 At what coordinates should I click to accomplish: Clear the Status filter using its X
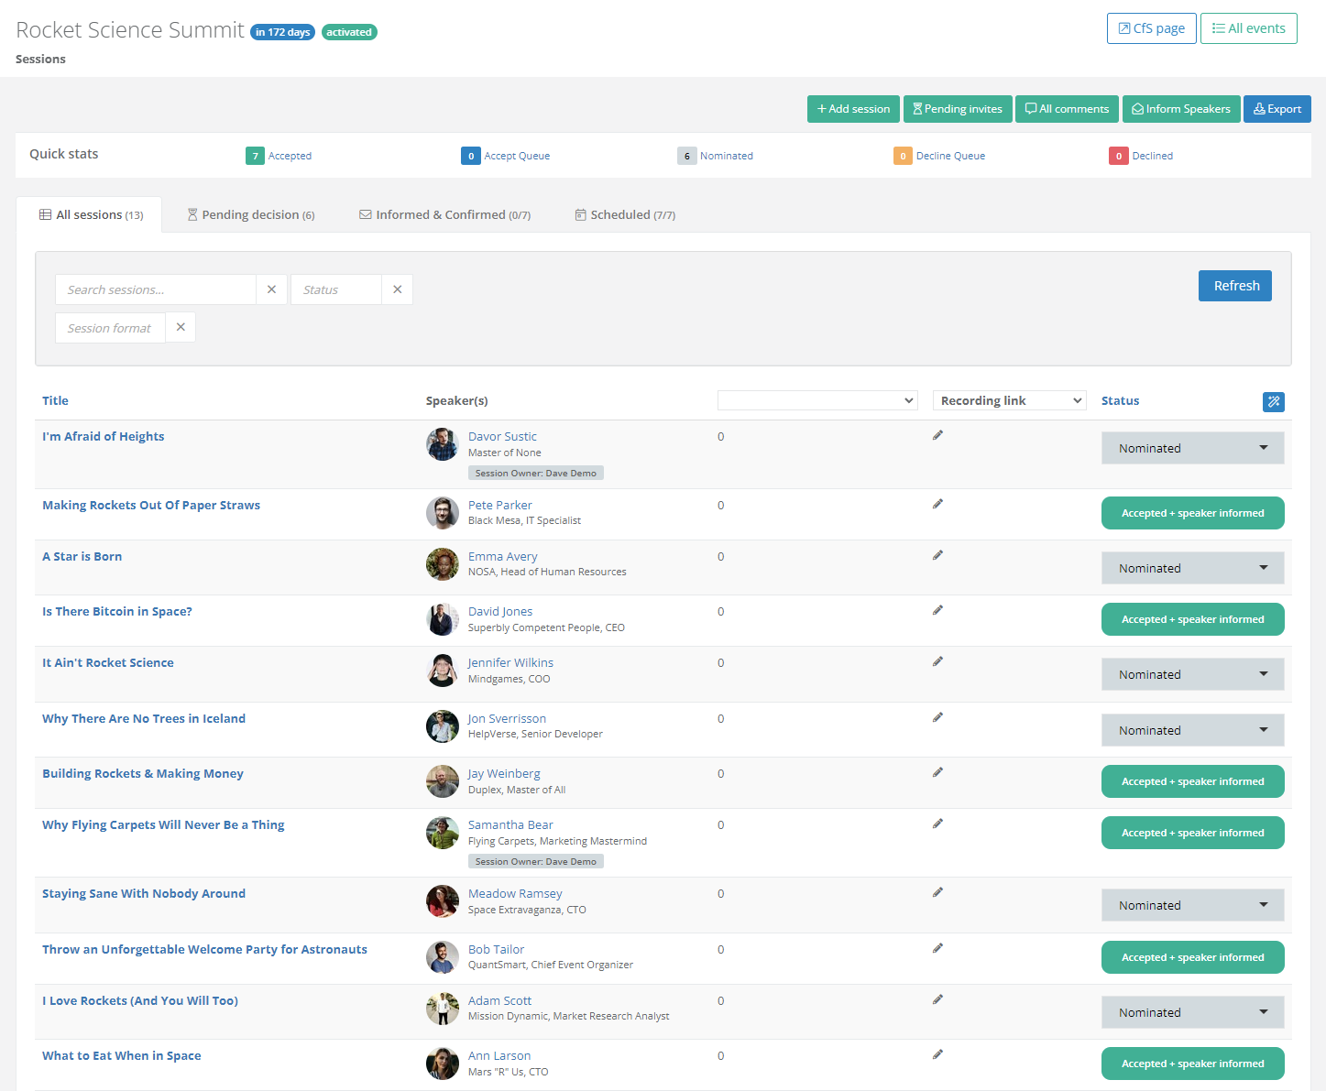click(x=397, y=289)
